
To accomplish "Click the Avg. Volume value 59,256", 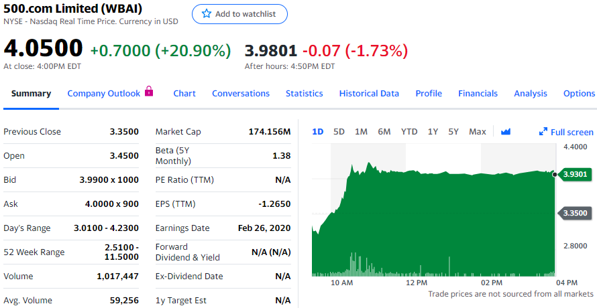I will (x=124, y=301).
